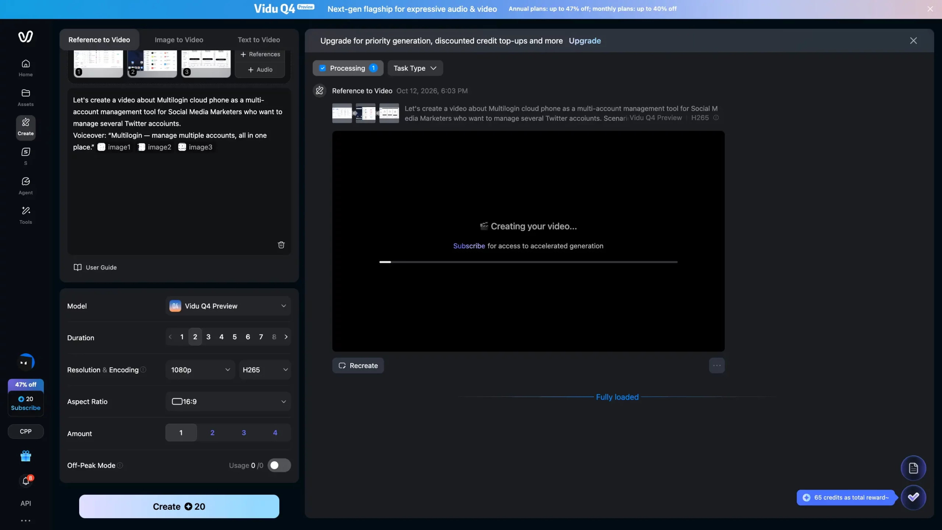The height and width of the screenshot is (530, 942).
Task: Click the video creation progress bar
Action: [528, 262]
